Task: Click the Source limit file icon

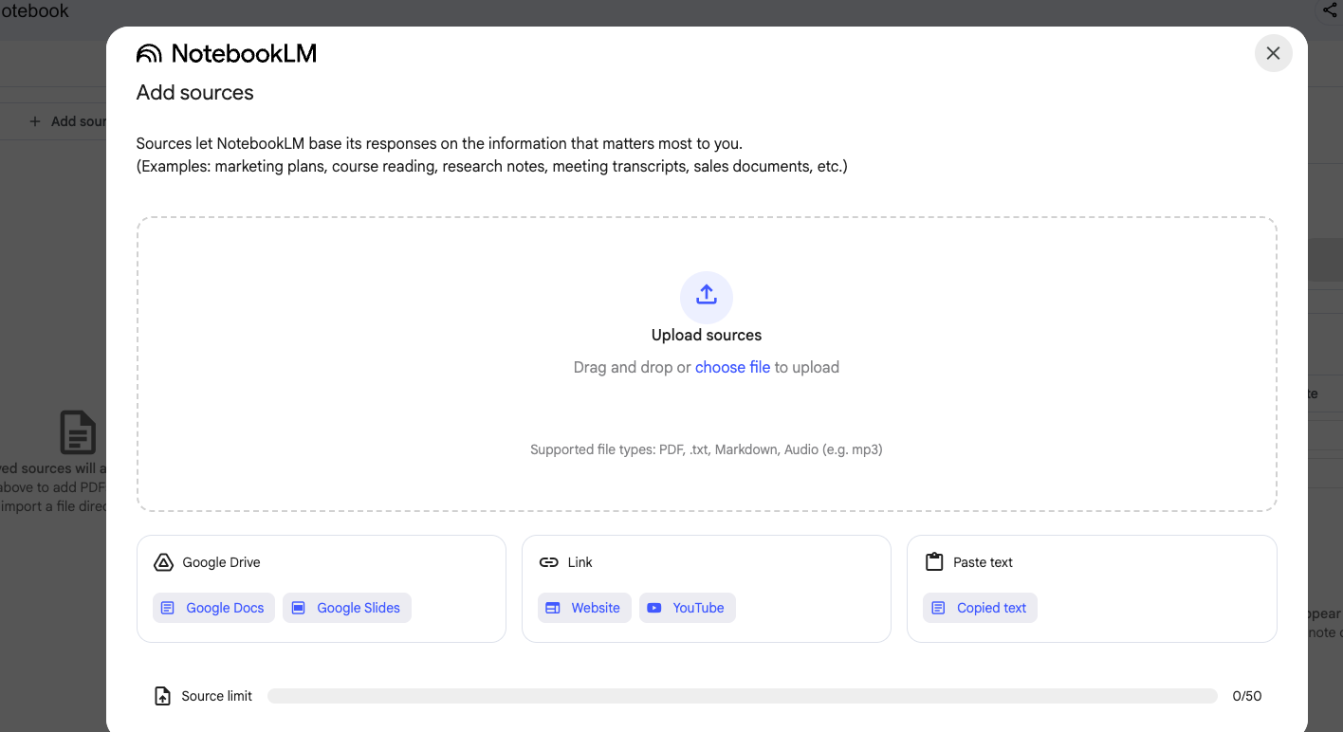Action: [163, 696]
